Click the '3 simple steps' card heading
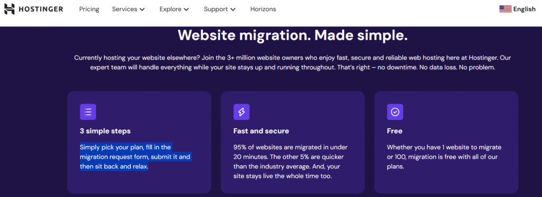 point(105,131)
